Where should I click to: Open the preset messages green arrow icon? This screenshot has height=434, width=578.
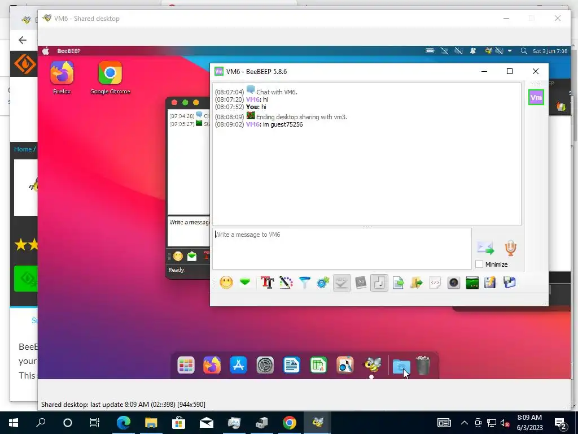pyautogui.click(x=245, y=283)
